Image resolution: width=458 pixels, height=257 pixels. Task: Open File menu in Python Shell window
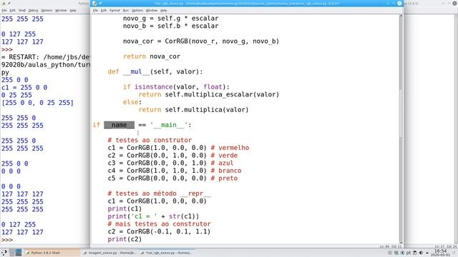tap(4, 10)
